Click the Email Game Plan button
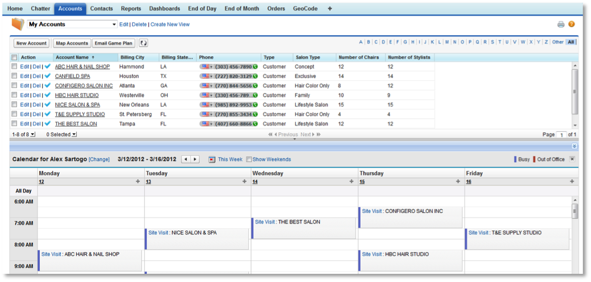 (114, 43)
